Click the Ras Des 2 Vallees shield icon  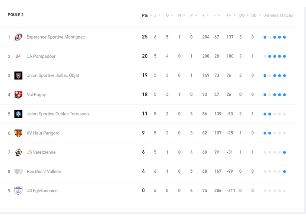[x=18, y=172]
